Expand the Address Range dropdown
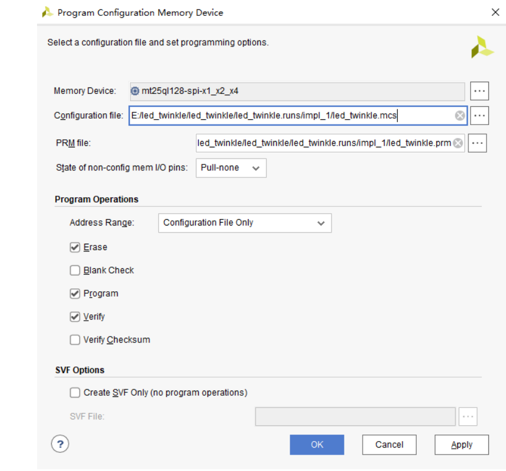The image size is (506, 471). pos(244,223)
